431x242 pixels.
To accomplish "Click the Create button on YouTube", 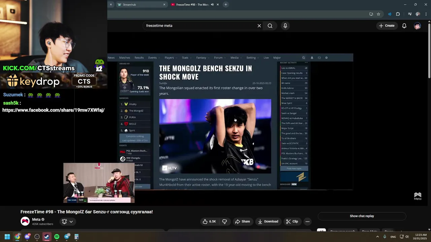I will (387, 26).
